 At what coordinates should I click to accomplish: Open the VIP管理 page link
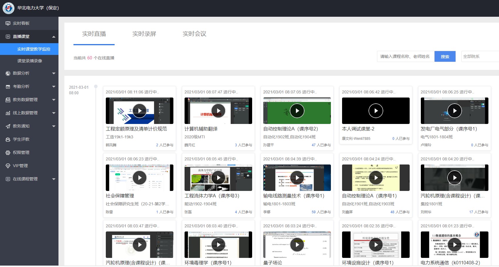pos(20,166)
